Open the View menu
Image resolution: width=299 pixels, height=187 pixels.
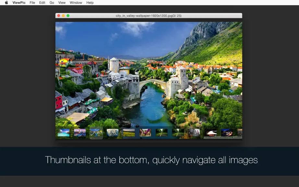pyautogui.click(x=62, y=3)
